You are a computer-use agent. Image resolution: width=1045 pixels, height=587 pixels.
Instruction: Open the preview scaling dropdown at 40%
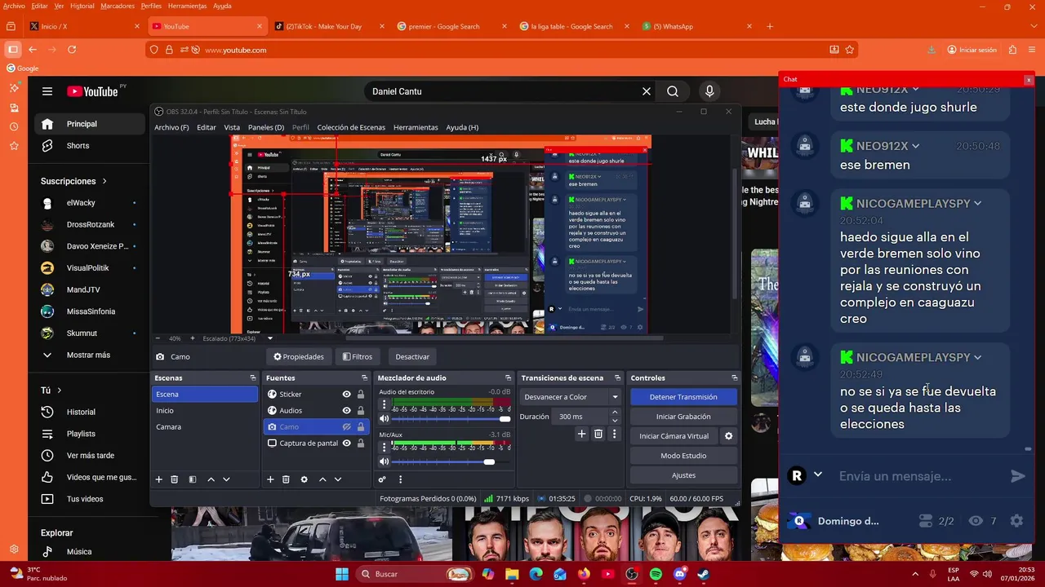270,338
